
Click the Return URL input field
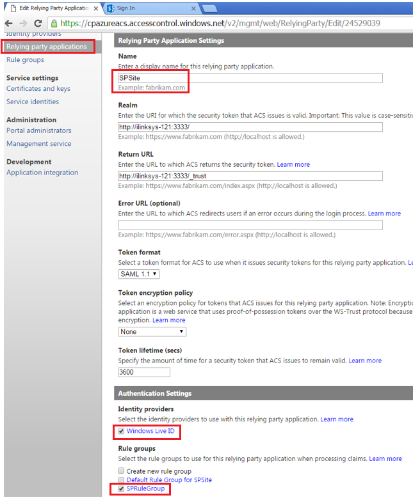click(250, 176)
